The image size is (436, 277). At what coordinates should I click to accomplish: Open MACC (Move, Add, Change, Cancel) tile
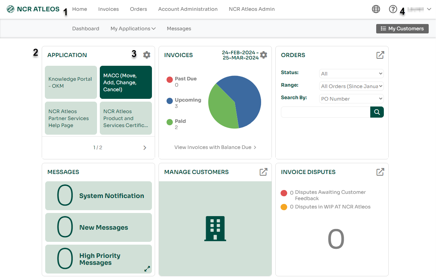[126, 82]
